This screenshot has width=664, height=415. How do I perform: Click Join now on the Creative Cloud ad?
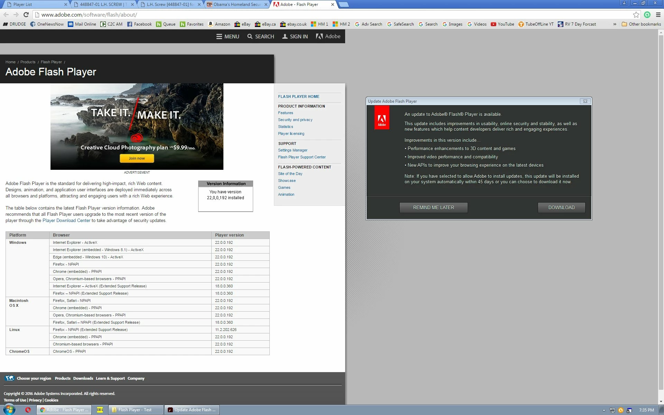click(x=137, y=158)
